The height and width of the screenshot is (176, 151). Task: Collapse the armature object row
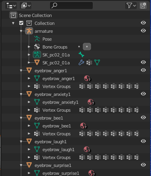tap(21, 31)
